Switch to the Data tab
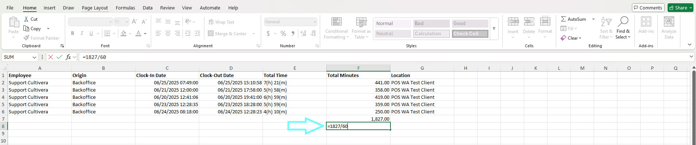696x145 pixels. [148, 8]
